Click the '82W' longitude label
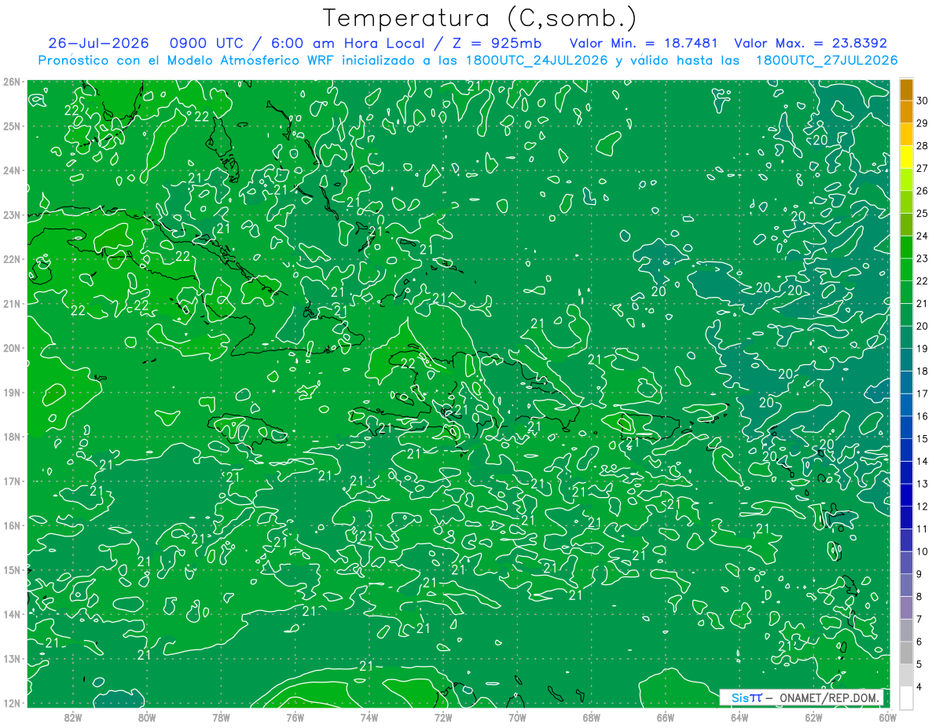Screen dimensions: 943x728 tap(73, 717)
